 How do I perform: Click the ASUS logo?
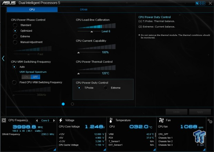coord(9,3)
